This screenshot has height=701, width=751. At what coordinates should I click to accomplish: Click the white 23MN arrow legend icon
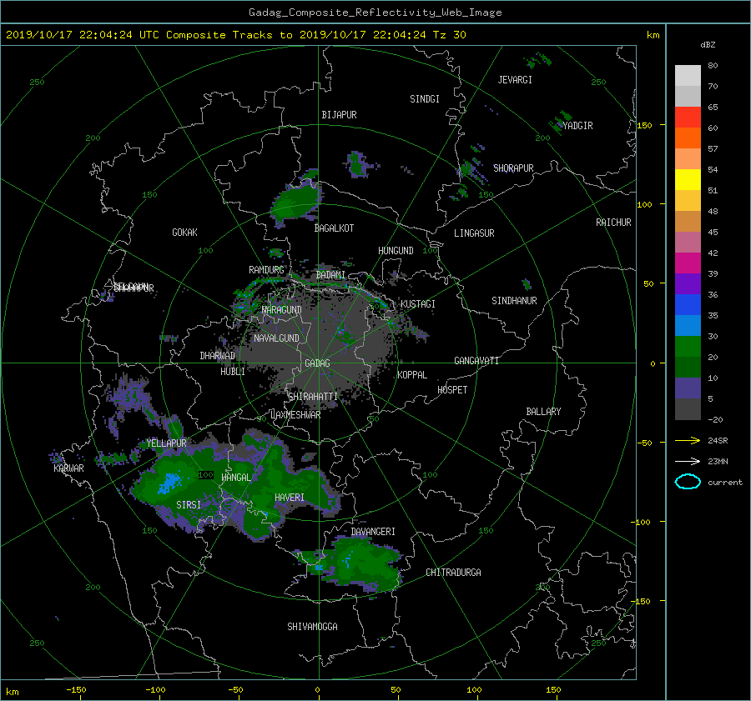click(688, 461)
